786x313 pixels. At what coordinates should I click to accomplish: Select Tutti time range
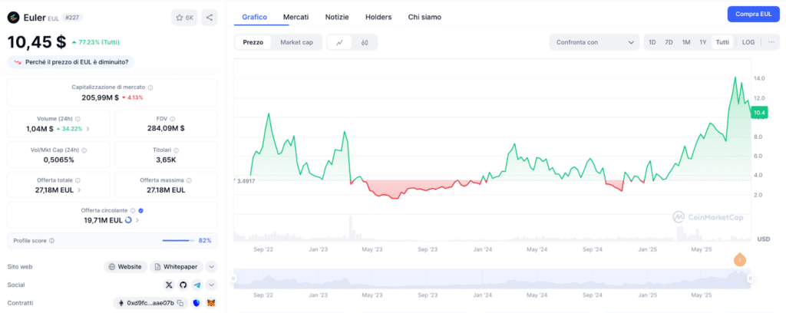coord(722,42)
